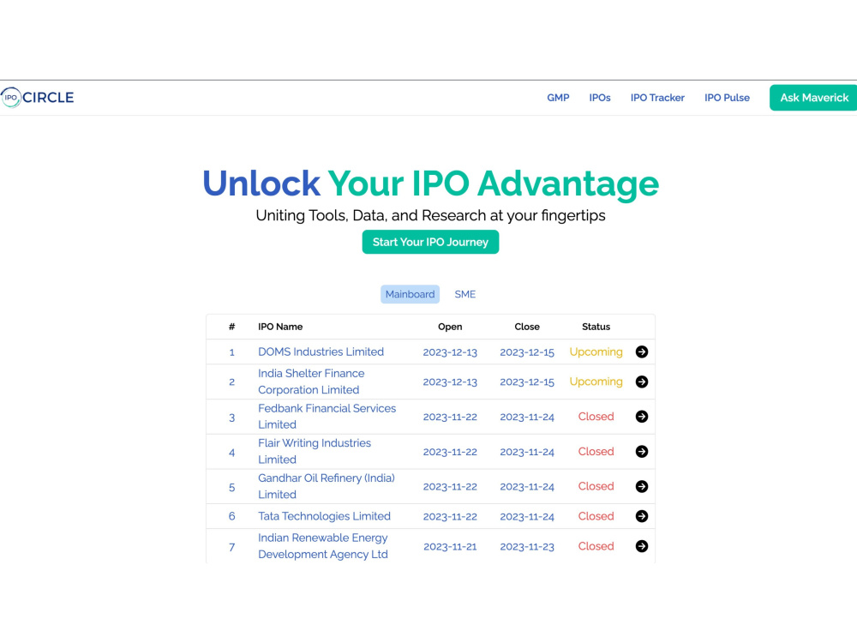The width and height of the screenshot is (857, 643).
Task: Click row number 3 in IPO table
Action: [231, 418]
